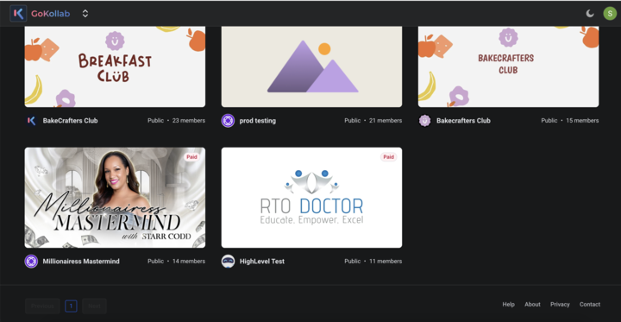Open the Help footer link
621x322 pixels.
click(x=509, y=305)
